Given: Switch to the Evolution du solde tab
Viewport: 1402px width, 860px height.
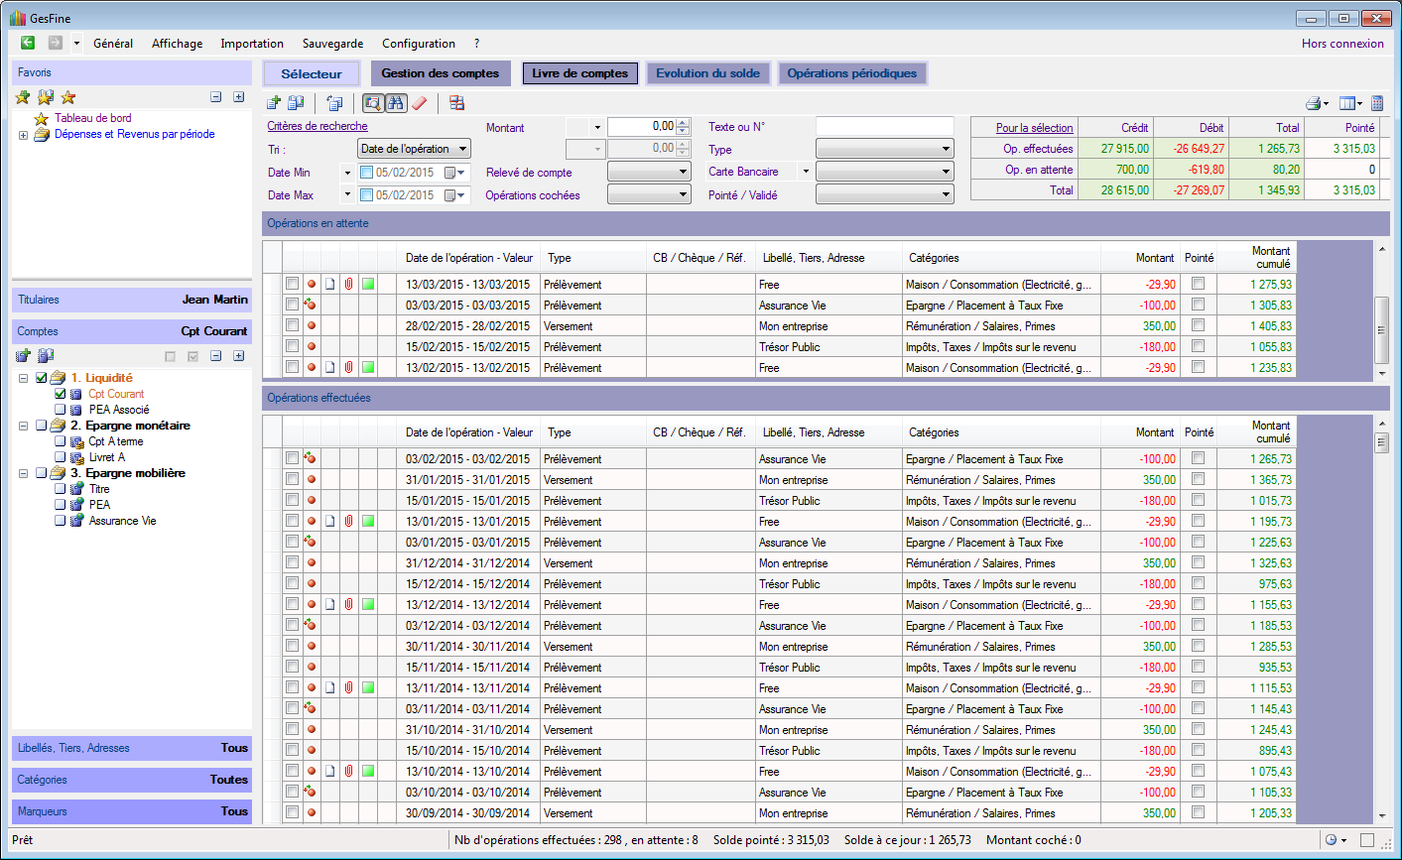Looking at the screenshot, I should pos(707,73).
